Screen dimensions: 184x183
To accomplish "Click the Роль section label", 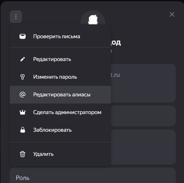I will tap(23, 178).
